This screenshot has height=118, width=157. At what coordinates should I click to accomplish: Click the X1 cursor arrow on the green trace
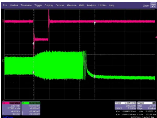[x=34, y=72]
